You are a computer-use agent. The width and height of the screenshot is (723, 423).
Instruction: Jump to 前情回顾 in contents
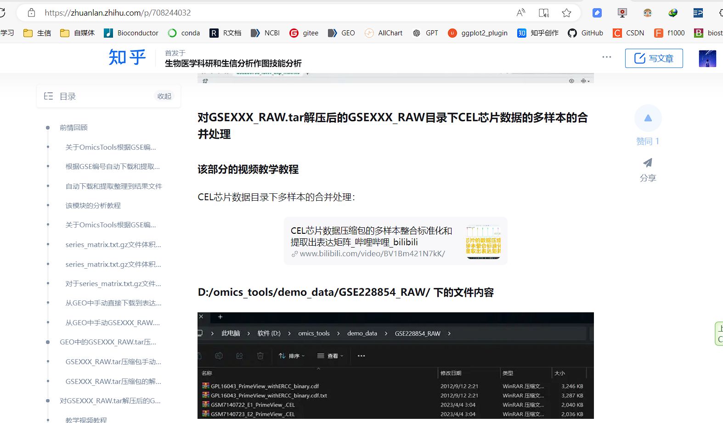73,128
